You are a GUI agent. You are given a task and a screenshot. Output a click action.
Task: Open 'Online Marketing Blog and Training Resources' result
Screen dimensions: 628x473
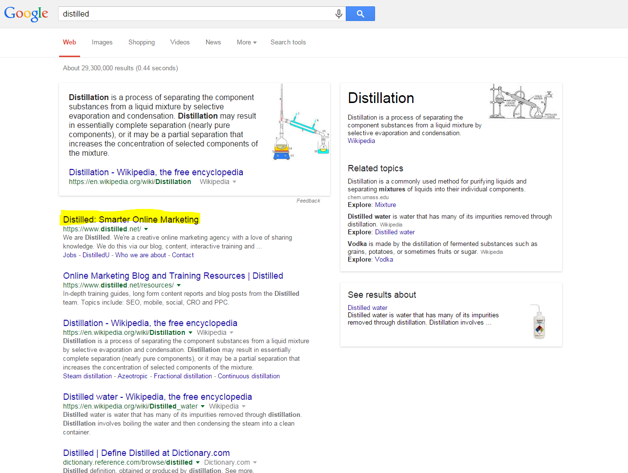pyautogui.click(x=173, y=276)
